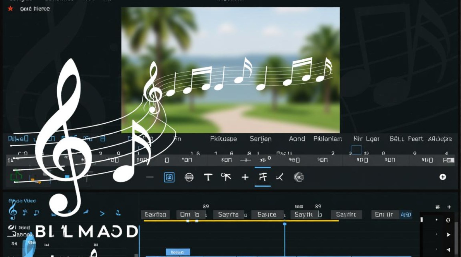Click the blue highlighted square tool icon

[x=169, y=177]
